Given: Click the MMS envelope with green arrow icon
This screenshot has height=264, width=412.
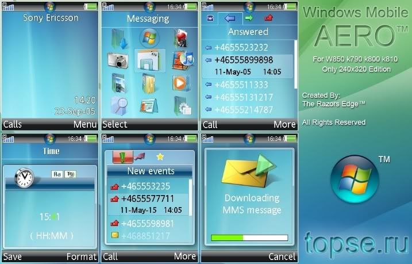Looking at the screenshot, I should pos(249,170).
